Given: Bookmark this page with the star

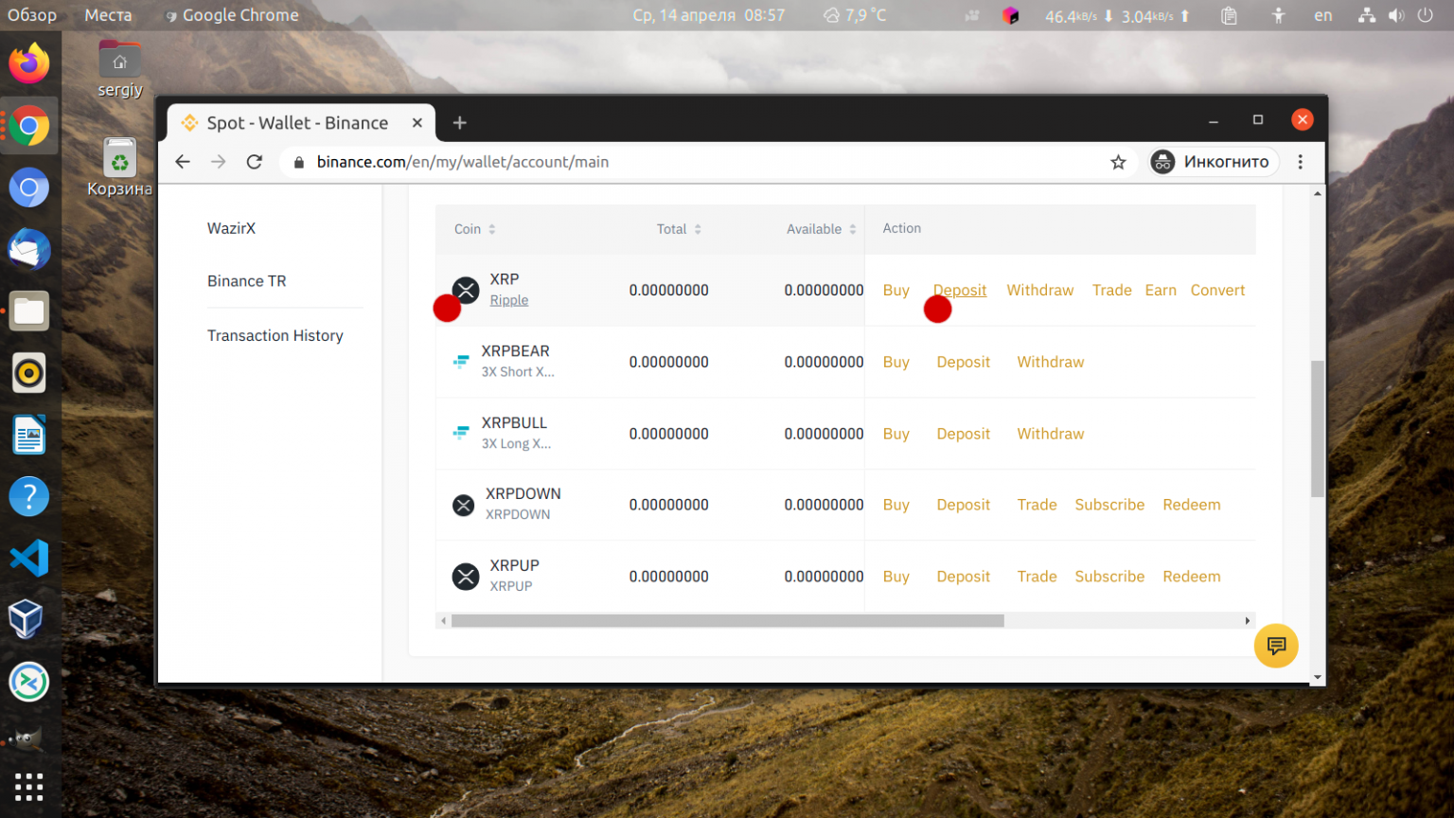Looking at the screenshot, I should click(1119, 162).
